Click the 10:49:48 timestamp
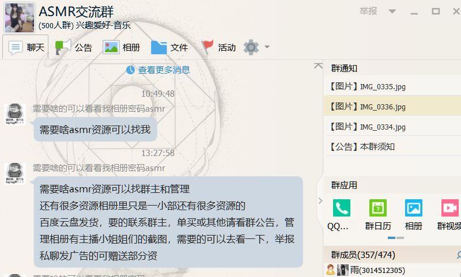This screenshot has width=461, height=277. pos(158,94)
